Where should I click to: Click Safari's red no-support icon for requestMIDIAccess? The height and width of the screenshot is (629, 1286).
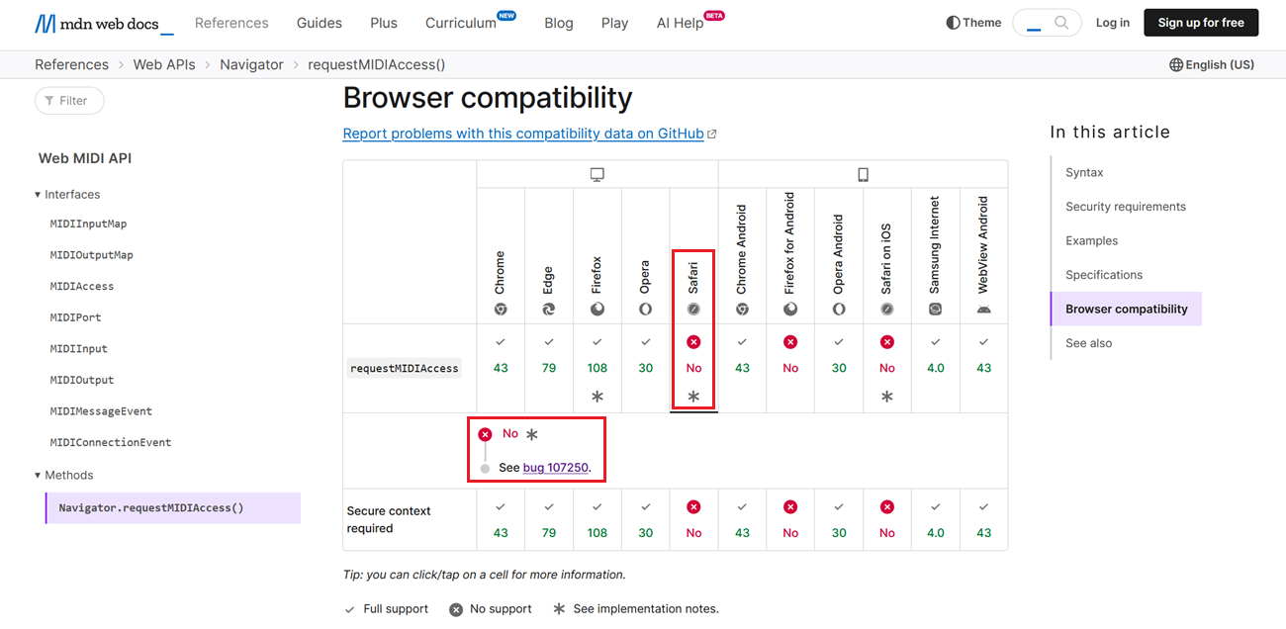[693, 342]
